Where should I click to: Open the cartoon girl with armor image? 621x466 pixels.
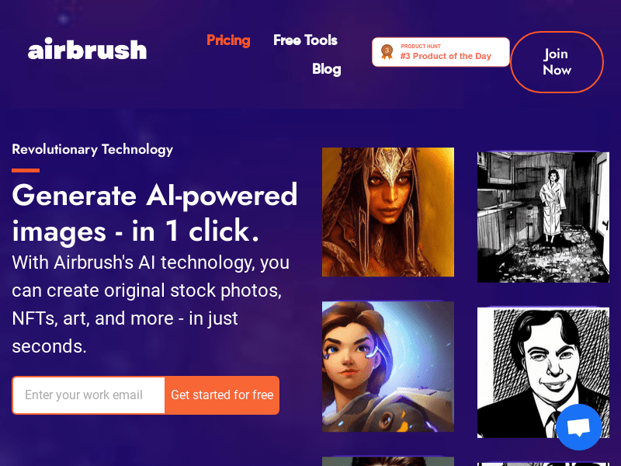[388, 367]
